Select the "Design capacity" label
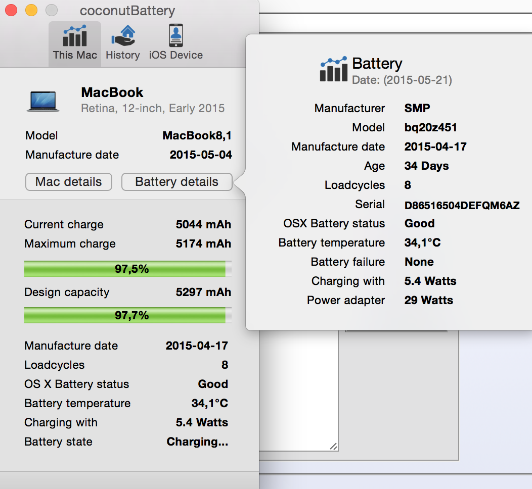Image resolution: width=532 pixels, height=489 pixels. (67, 292)
